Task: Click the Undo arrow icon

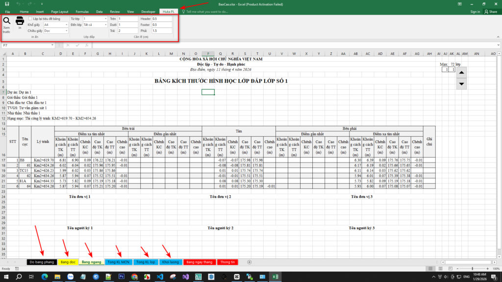Action: point(18,4)
